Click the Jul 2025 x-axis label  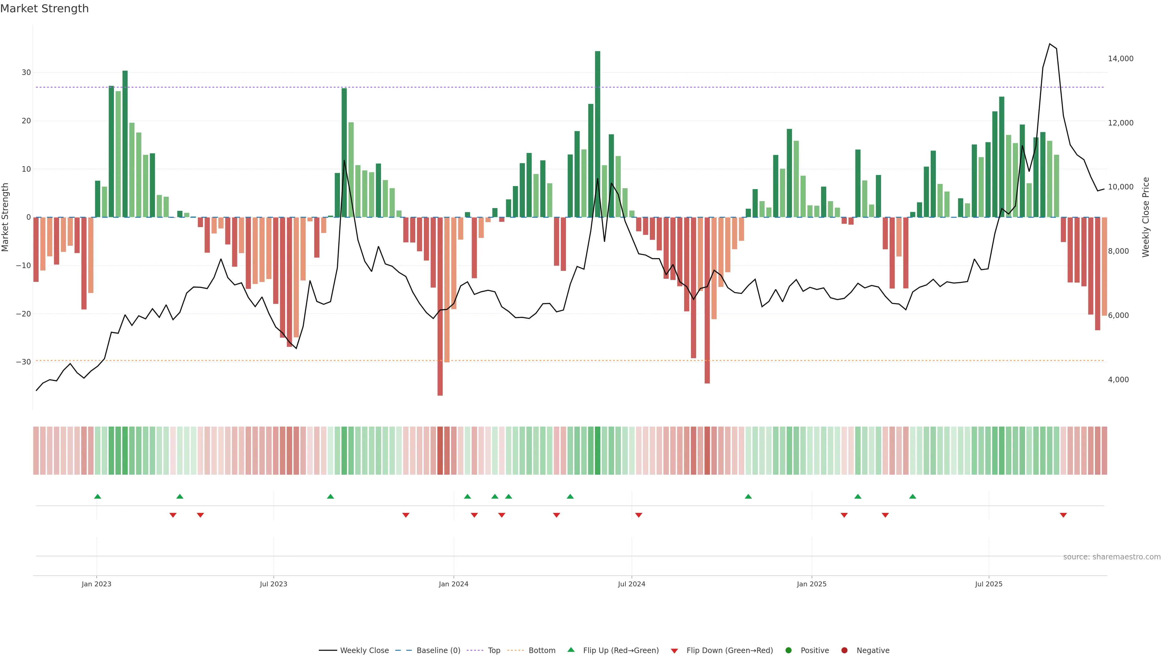click(x=988, y=584)
